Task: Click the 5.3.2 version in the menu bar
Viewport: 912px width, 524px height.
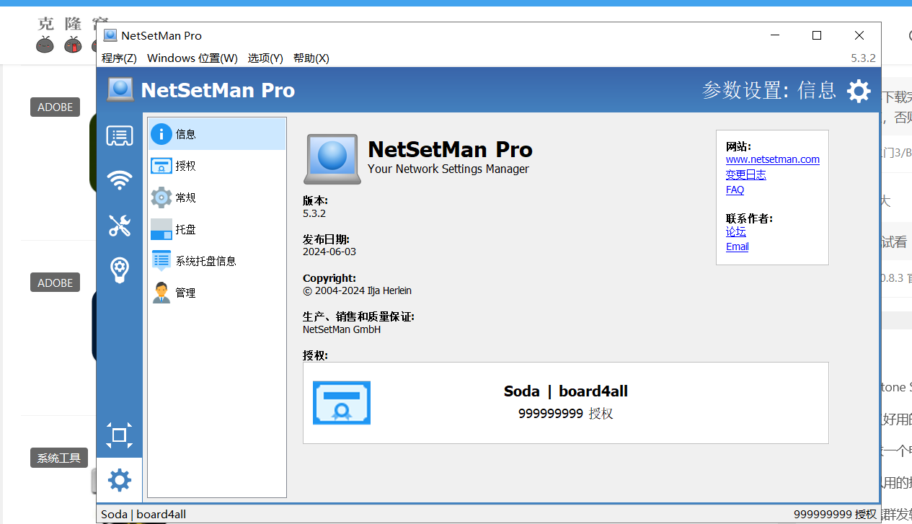Action: pyautogui.click(x=863, y=58)
